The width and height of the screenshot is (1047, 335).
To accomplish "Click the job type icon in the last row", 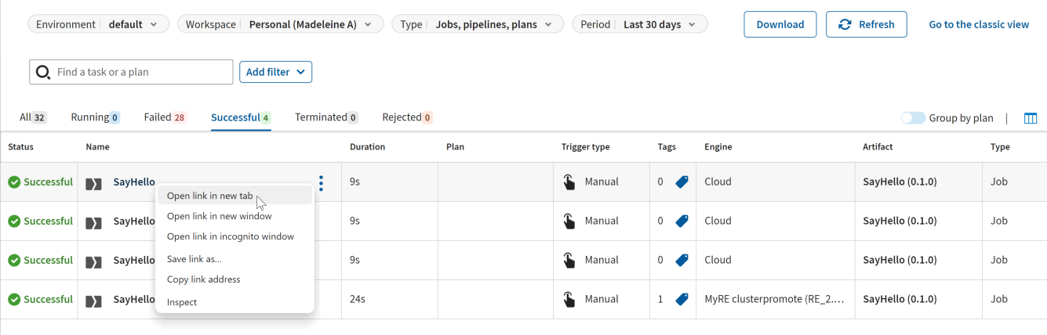I will (x=94, y=300).
